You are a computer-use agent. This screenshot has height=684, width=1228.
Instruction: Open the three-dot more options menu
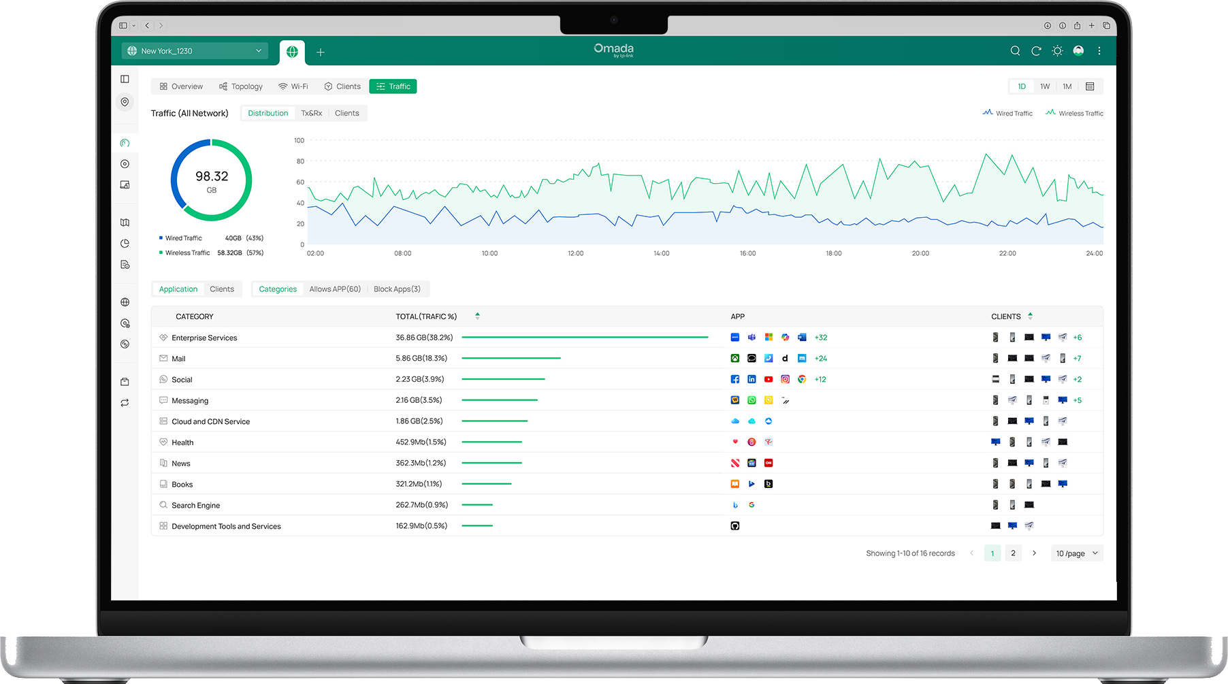(x=1099, y=51)
